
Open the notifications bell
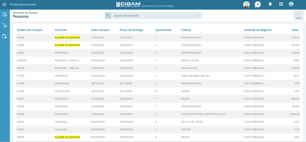270,4
